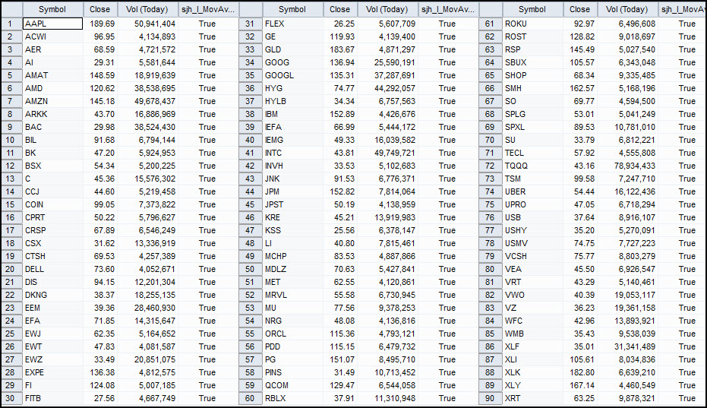Viewport: 707px width, 408px height.
Task: Click the ARKK symbol cell
Action: coord(52,114)
